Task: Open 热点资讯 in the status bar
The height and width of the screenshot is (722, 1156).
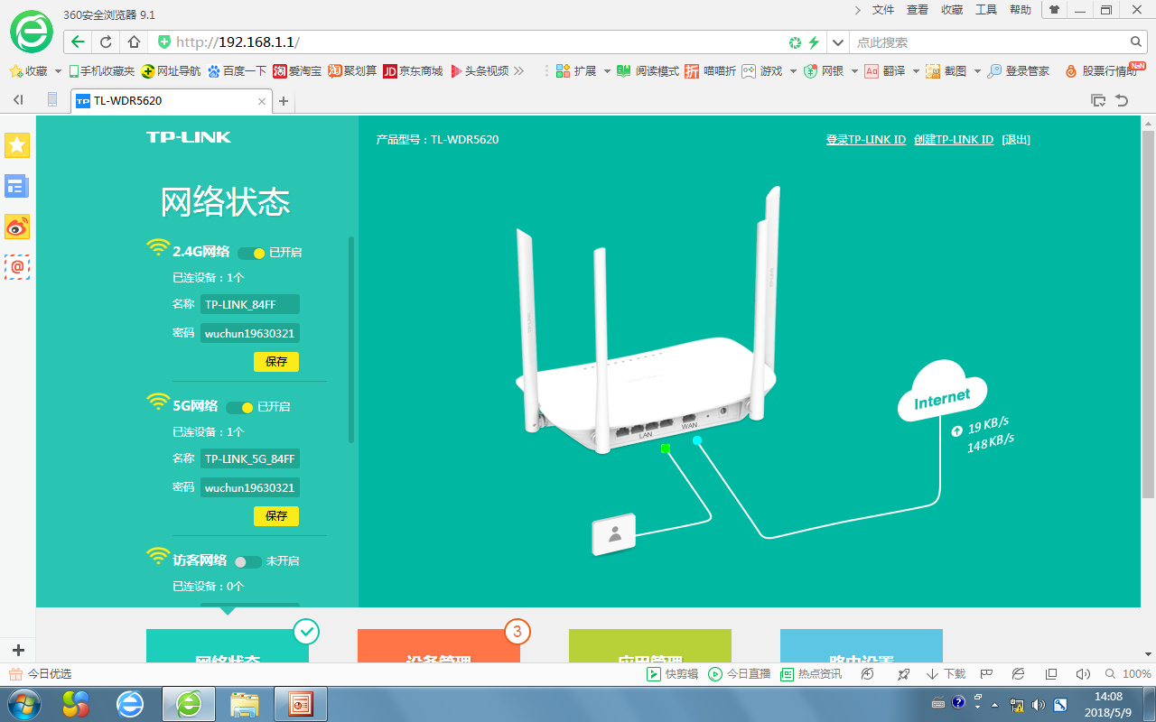Action: (x=810, y=674)
